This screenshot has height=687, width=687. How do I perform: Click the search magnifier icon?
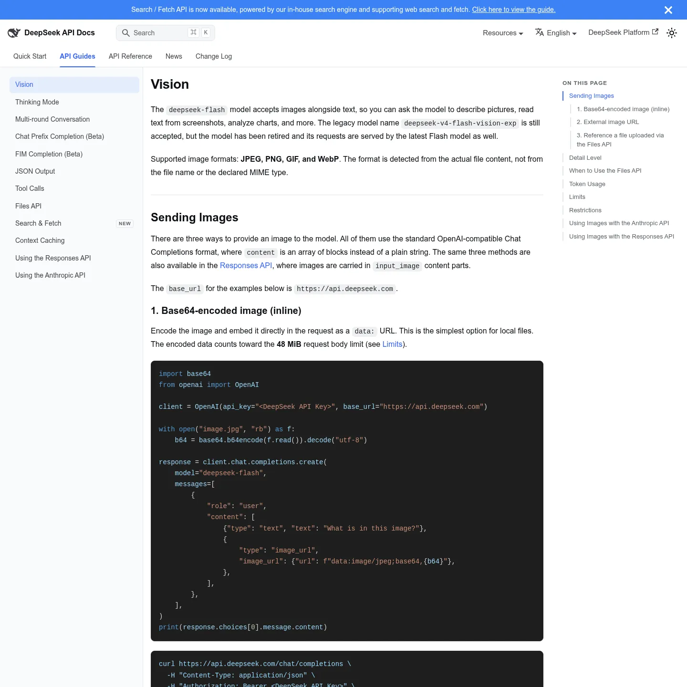pyautogui.click(x=126, y=33)
